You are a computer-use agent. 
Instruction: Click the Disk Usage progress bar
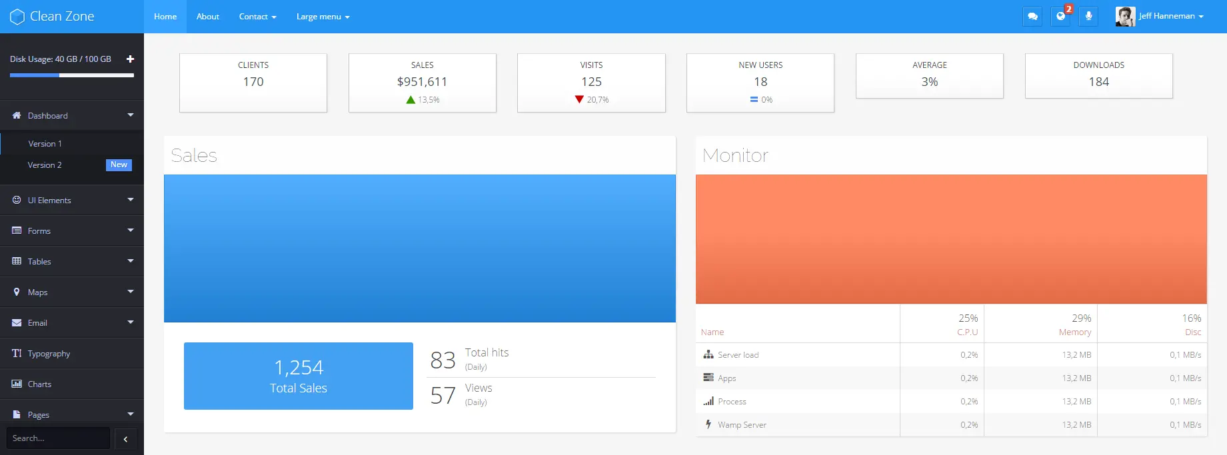click(71, 75)
